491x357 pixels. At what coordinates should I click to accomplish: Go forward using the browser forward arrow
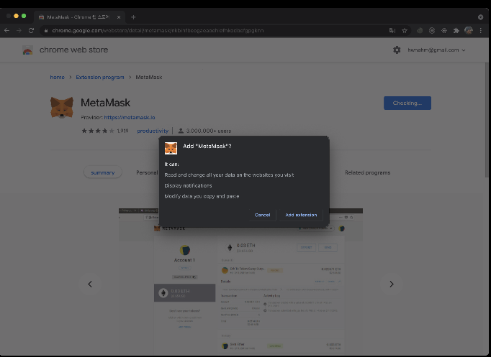[x=19, y=31]
